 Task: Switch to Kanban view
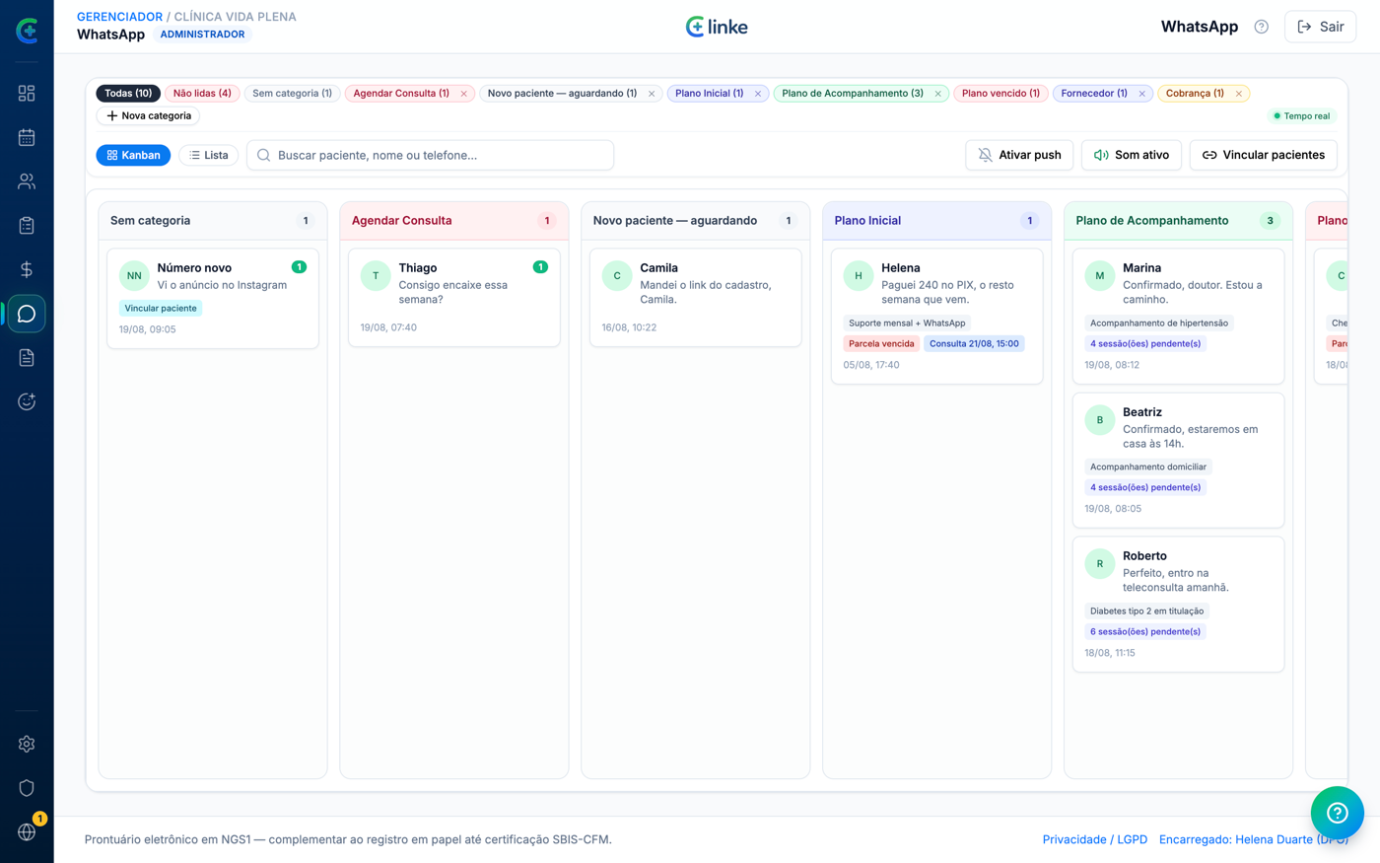[x=133, y=155]
